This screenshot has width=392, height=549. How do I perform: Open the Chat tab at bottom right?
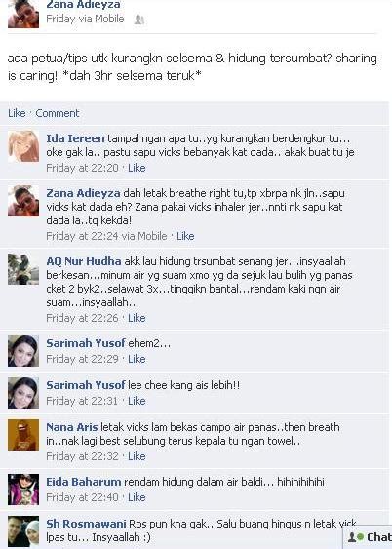point(369,537)
